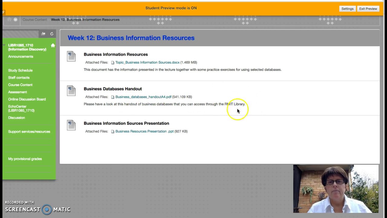Click the Business Information Resources item title

click(116, 54)
